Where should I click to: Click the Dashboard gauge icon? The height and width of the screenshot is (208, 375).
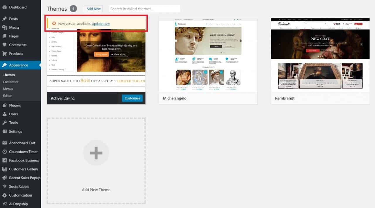click(x=4, y=7)
